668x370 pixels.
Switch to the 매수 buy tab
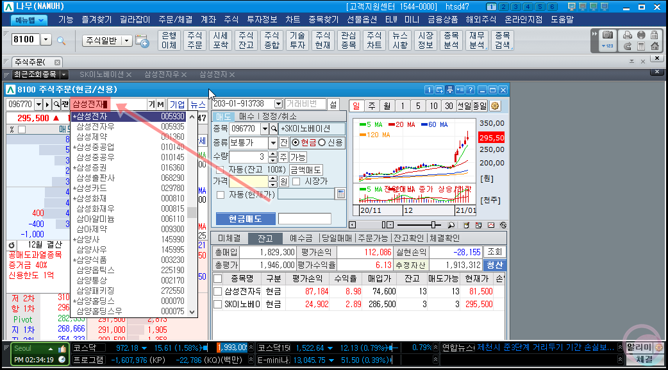247,116
